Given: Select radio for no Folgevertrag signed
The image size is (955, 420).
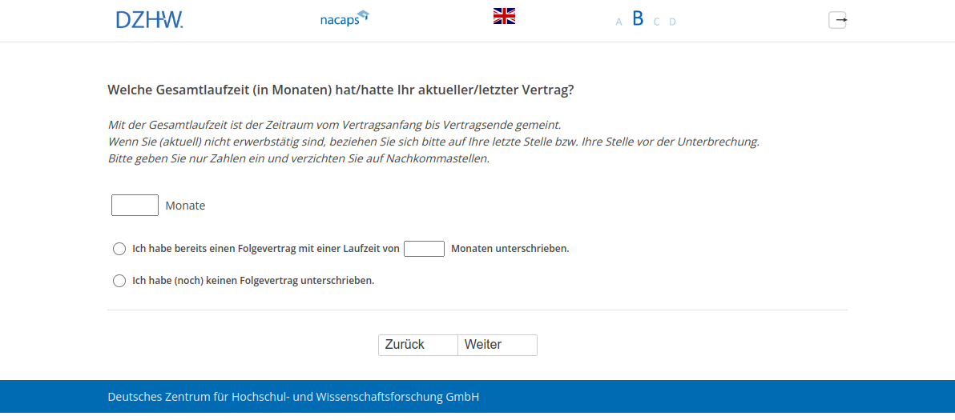Looking at the screenshot, I should [119, 281].
